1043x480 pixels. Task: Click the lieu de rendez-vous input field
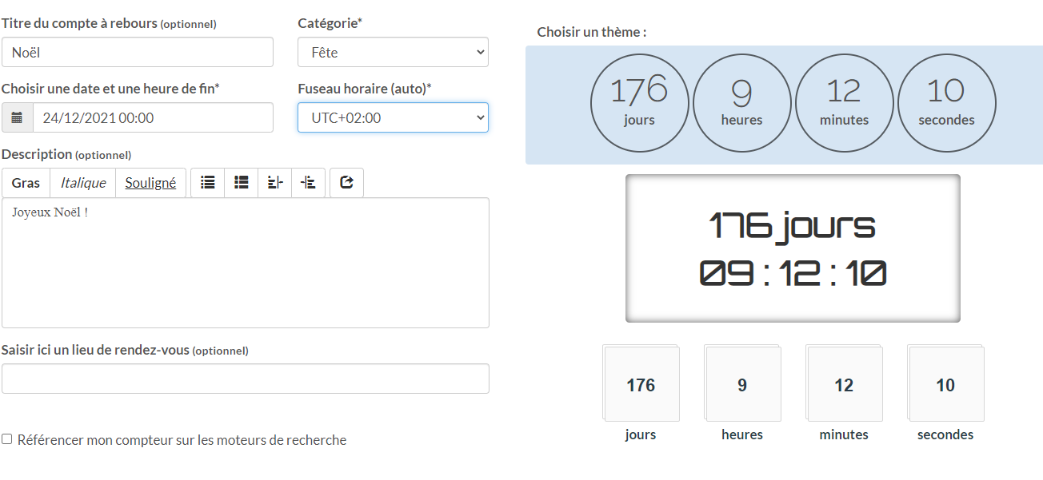tap(245, 379)
